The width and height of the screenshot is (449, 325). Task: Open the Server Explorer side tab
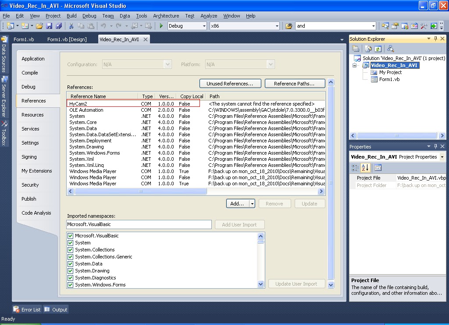4,96
